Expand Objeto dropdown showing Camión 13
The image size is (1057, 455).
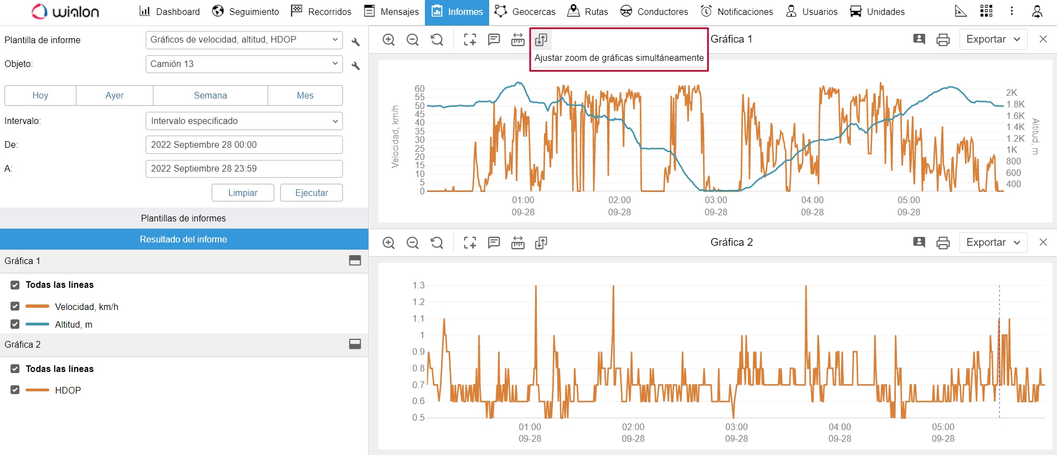[x=244, y=64]
